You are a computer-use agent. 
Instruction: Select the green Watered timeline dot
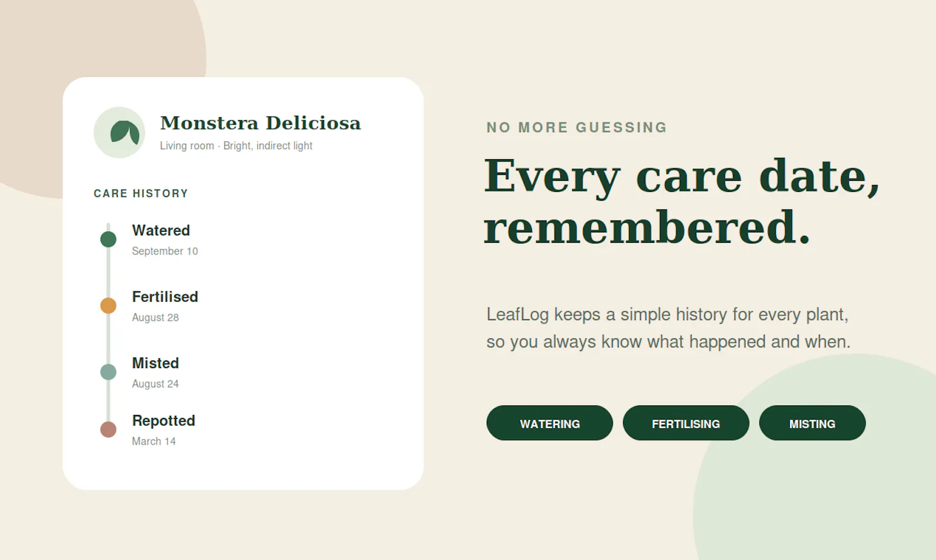pyautogui.click(x=108, y=239)
